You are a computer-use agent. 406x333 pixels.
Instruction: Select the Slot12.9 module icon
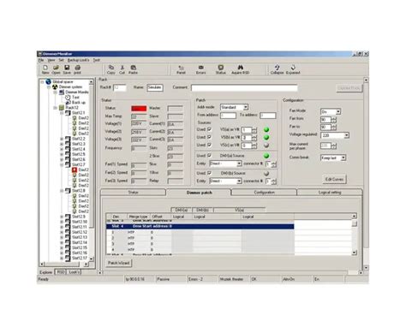[x=68, y=217]
